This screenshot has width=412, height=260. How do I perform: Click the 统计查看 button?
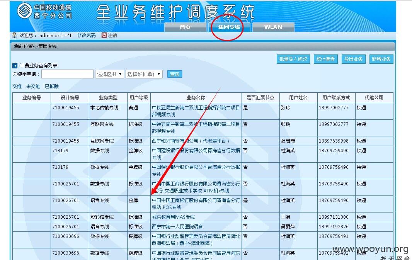[325, 59]
